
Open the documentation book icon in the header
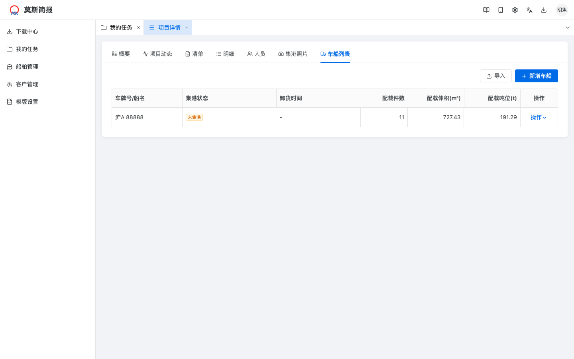[x=486, y=10]
